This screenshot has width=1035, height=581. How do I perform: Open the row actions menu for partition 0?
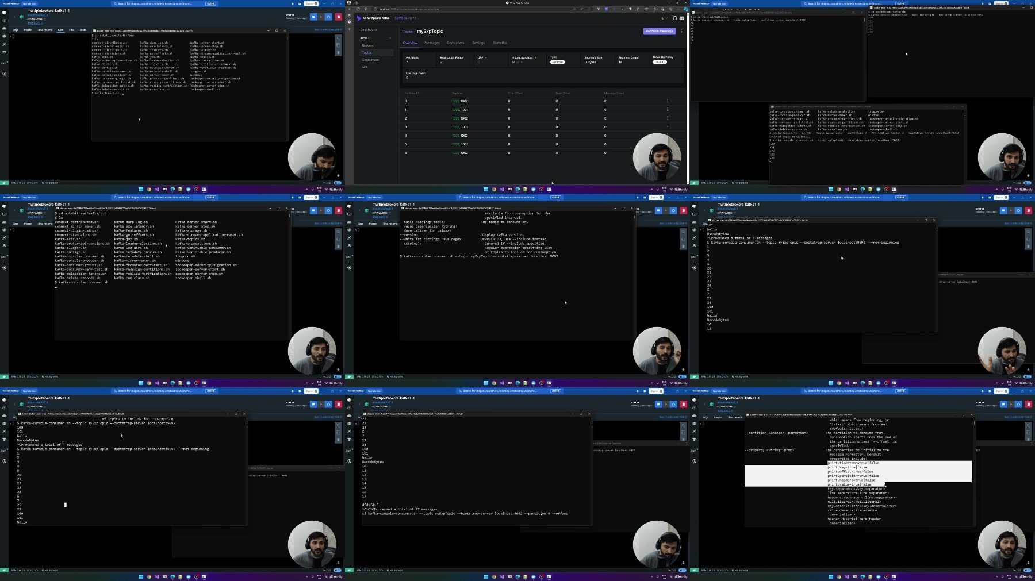pos(668,101)
